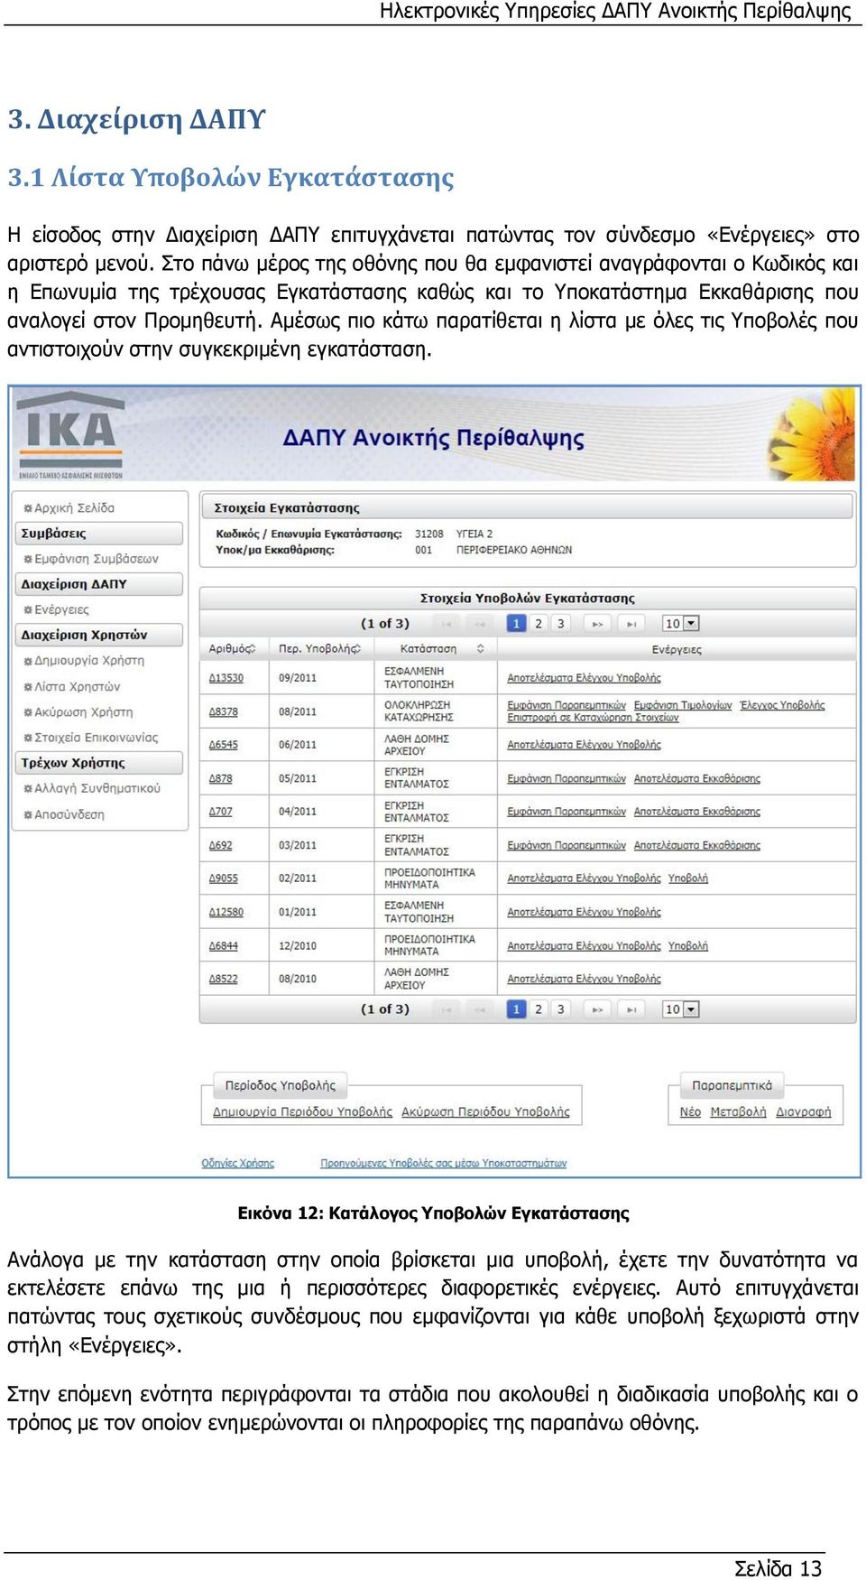The height and width of the screenshot is (1580, 866).
Task: Open Εμφάνιση Παραπεμπτικών for the 04/2011 row
Action: tap(567, 812)
